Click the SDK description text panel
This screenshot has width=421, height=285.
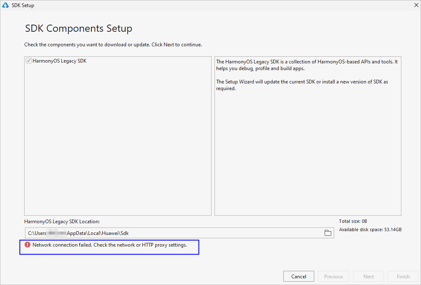[308, 136]
